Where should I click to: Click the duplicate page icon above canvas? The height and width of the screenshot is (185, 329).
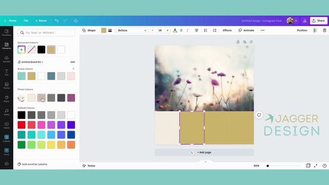click(x=245, y=42)
